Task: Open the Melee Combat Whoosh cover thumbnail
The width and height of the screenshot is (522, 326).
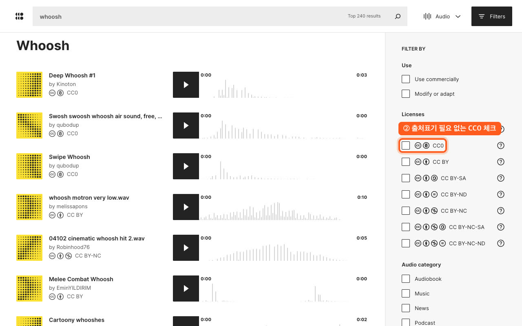Action: coord(29,289)
